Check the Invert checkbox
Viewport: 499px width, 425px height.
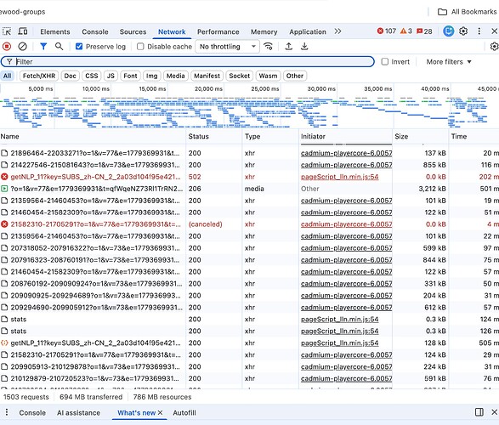click(385, 62)
